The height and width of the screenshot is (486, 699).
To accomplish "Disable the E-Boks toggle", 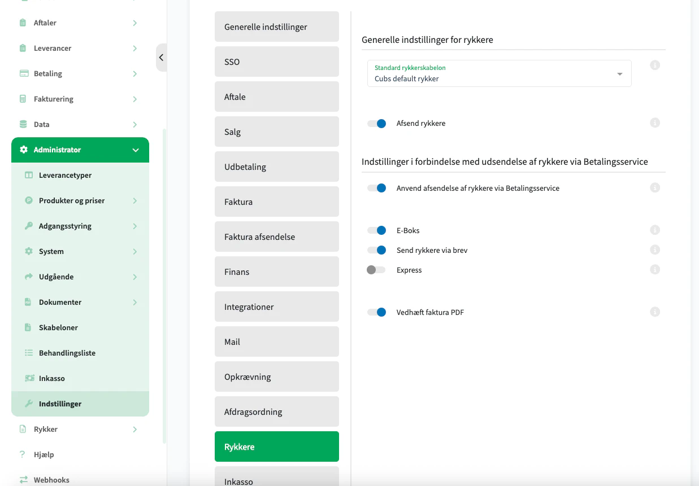I will pyautogui.click(x=376, y=230).
